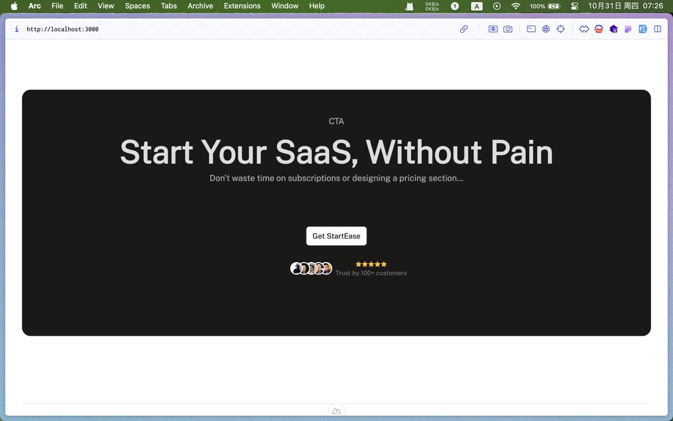Open the Archive menu
673x421 pixels.
pos(200,6)
